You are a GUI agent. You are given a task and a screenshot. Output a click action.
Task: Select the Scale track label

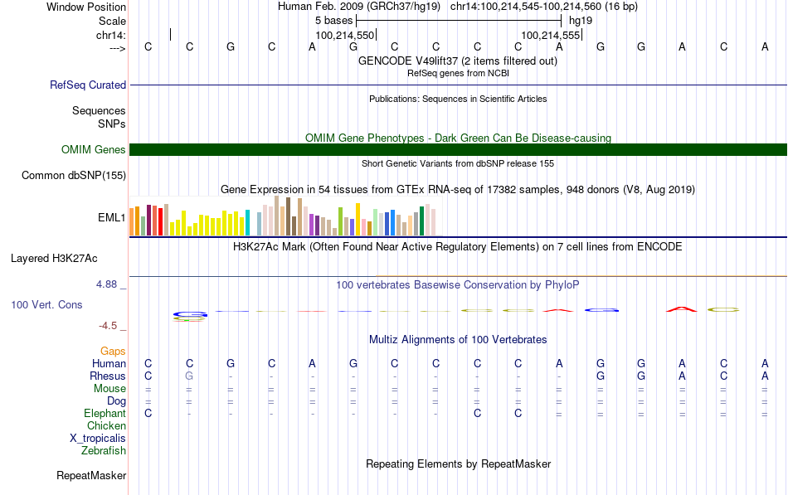[x=112, y=21]
